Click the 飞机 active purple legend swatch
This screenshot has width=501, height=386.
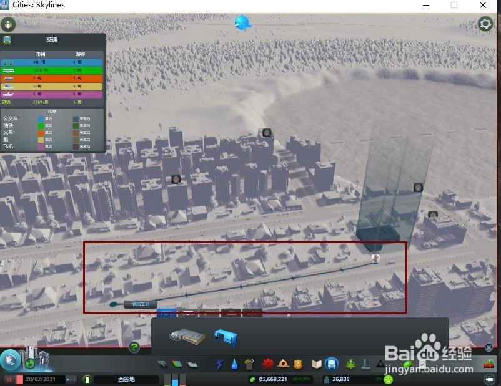[x=41, y=147]
